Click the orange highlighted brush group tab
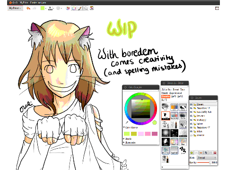This screenshot has width=227, height=170. click(x=166, y=96)
